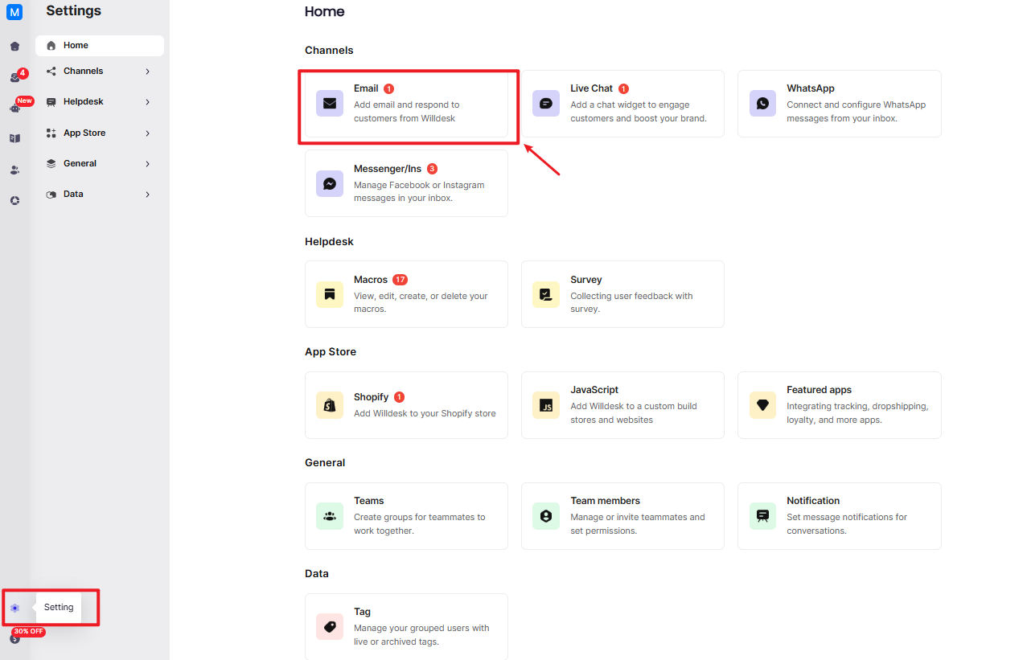Click the dollar icon under 30% OFF
This screenshot has width=1027, height=660.
(x=14, y=639)
